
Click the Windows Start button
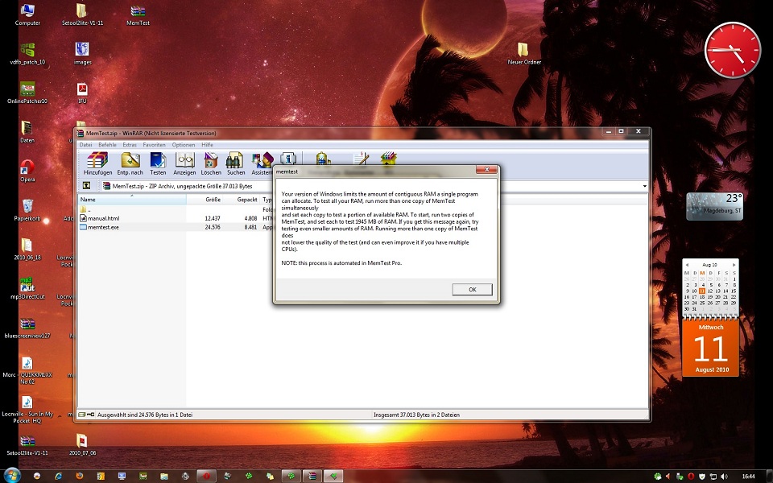pyautogui.click(x=12, y=476)
